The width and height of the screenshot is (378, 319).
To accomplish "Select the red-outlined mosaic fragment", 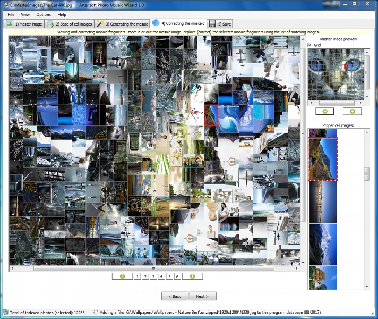I will [211, 115].
